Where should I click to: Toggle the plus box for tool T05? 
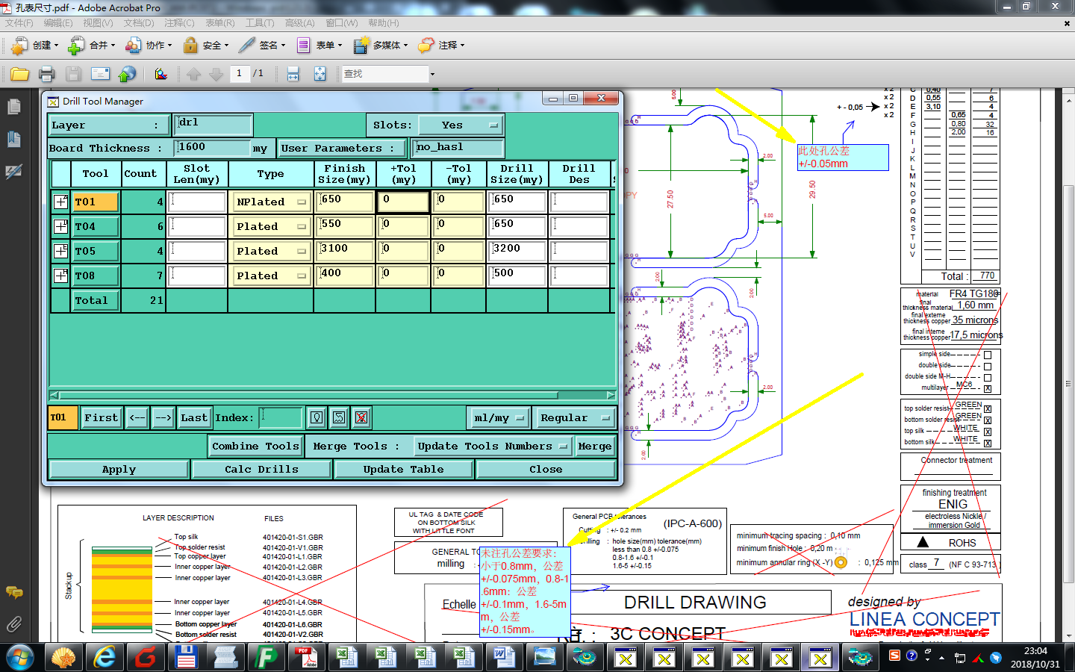61,251
